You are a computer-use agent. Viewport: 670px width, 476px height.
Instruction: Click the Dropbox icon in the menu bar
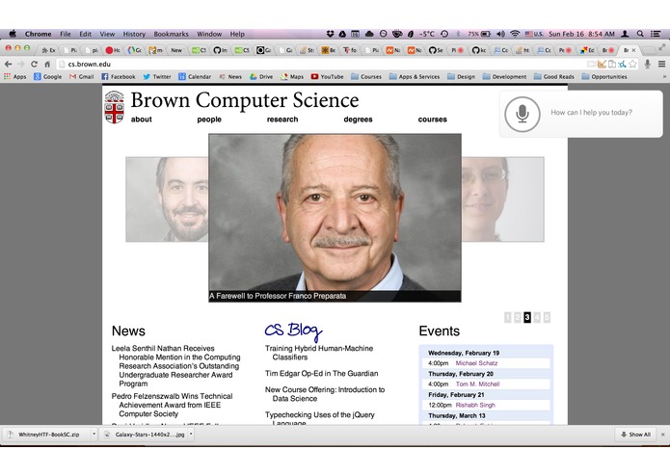point(330,34)
